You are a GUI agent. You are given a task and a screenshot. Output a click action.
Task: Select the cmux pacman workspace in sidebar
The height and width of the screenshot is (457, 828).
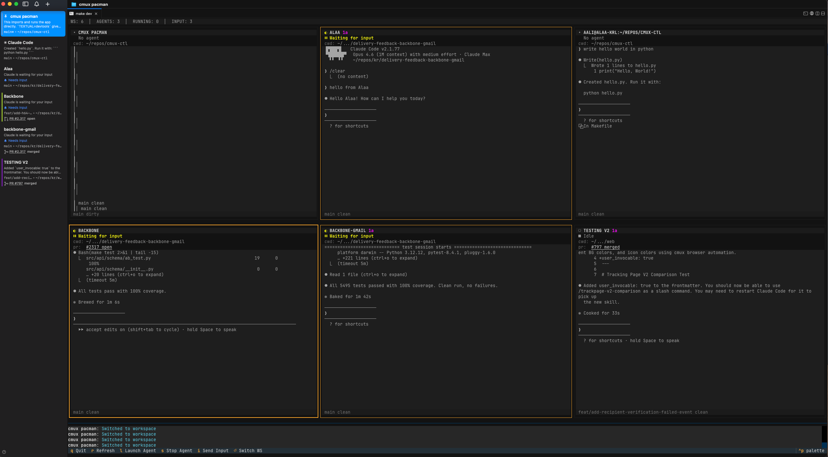pos(33,24)
